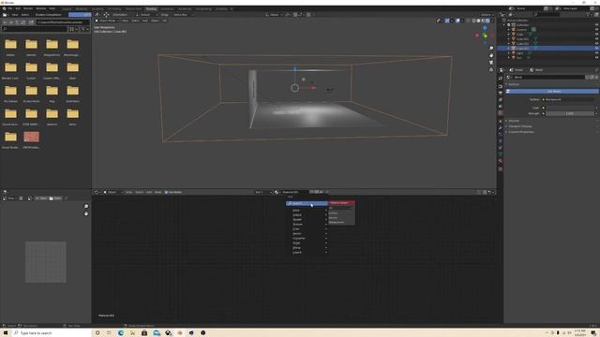This screenshot has height=337, width=600.
Task: Click the pan hand icon in viewport
Action: pyautogui.click(x=491, y=55)
